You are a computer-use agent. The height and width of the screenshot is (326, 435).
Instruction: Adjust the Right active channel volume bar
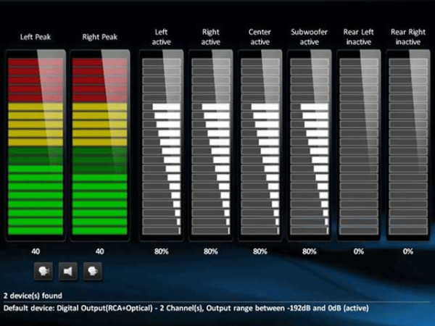[210, 147]
